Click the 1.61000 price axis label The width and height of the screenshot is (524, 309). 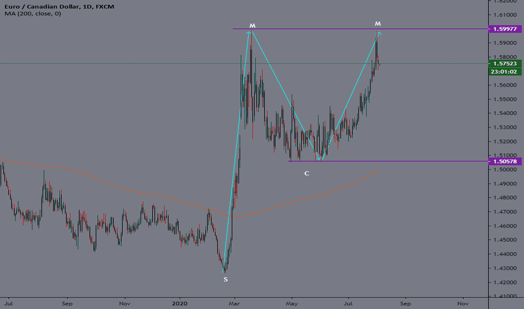[505, 15]
